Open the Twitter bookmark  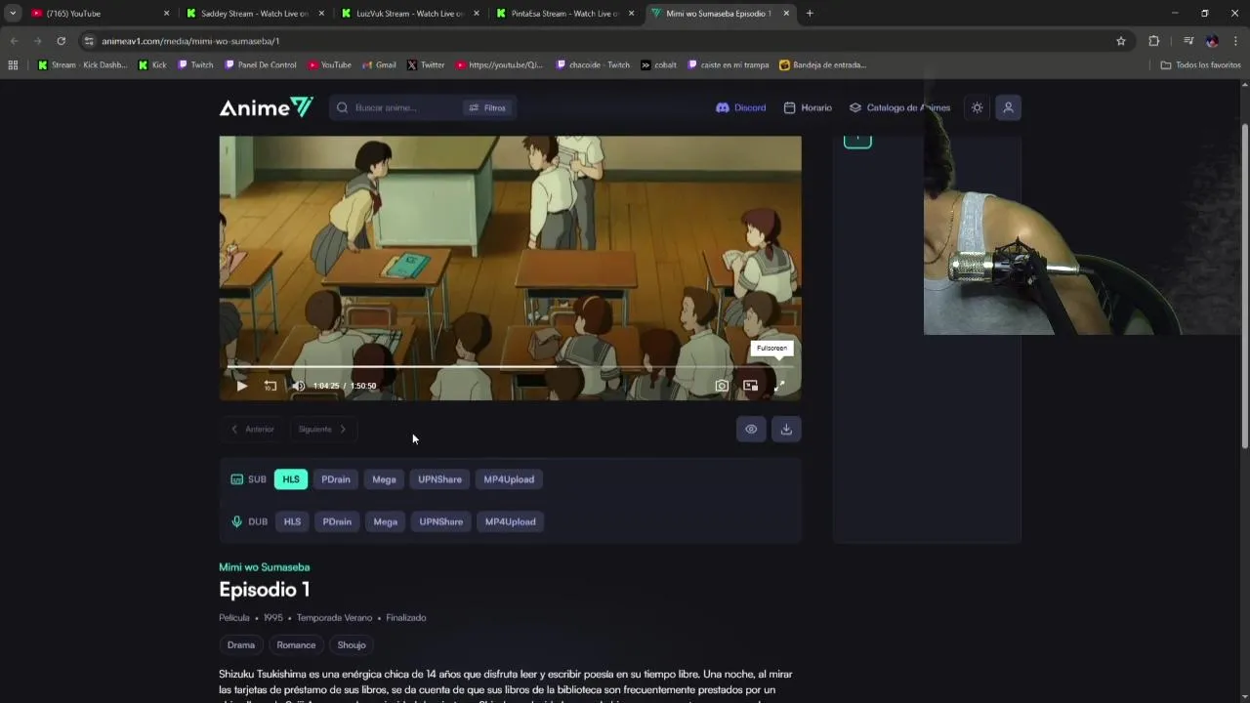426,65
